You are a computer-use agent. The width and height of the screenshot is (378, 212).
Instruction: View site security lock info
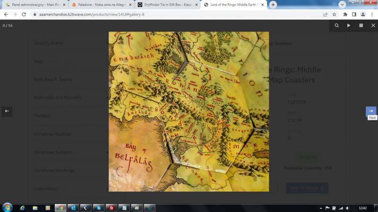point(34,15)
